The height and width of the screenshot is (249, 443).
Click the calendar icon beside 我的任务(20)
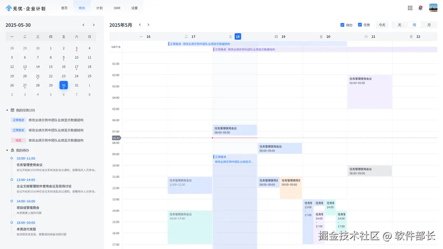[12, 110]
